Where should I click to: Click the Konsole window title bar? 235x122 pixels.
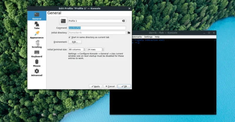pos(163,33)
